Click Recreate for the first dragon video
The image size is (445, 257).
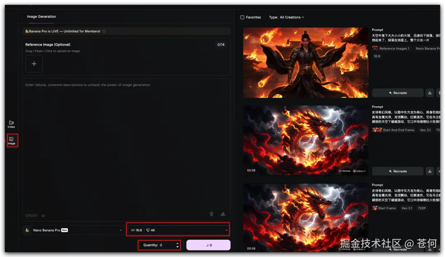pyautogui.click(x=398, y=171)
